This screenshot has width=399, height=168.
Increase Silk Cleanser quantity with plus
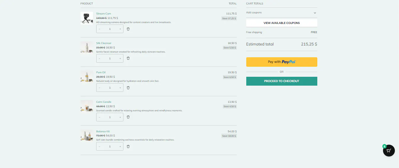click(x=120, y=58)
